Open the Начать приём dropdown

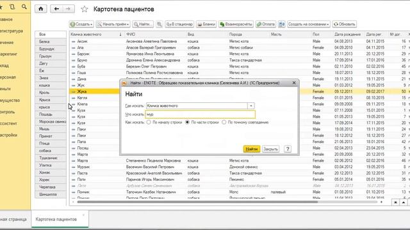(113, 24)
